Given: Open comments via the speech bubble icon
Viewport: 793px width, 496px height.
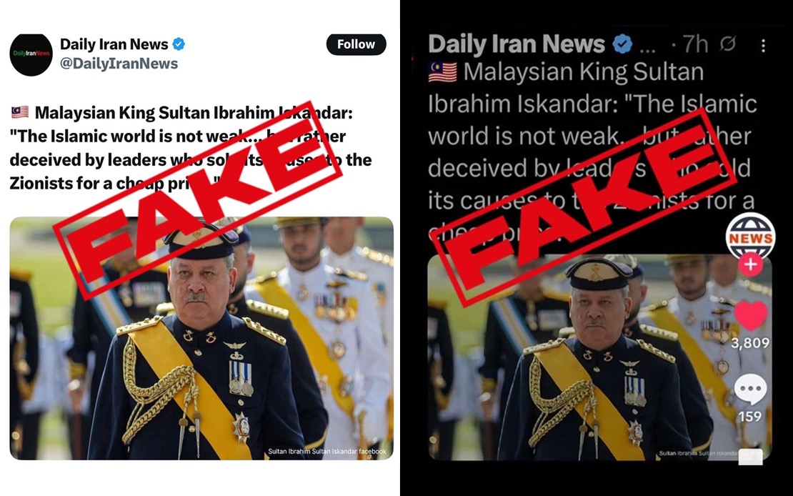Looking at the screenshot, I should click(x=751, y=389).
